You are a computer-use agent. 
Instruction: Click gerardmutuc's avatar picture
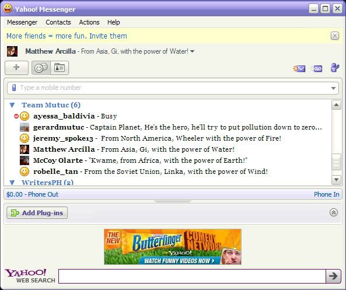pyautogui.click(x=25, y=127)
